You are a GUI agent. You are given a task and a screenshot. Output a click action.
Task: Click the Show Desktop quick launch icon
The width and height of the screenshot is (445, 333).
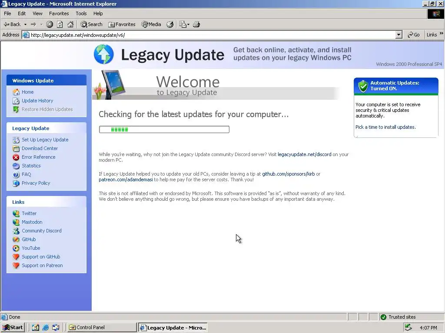coord(36,328)
